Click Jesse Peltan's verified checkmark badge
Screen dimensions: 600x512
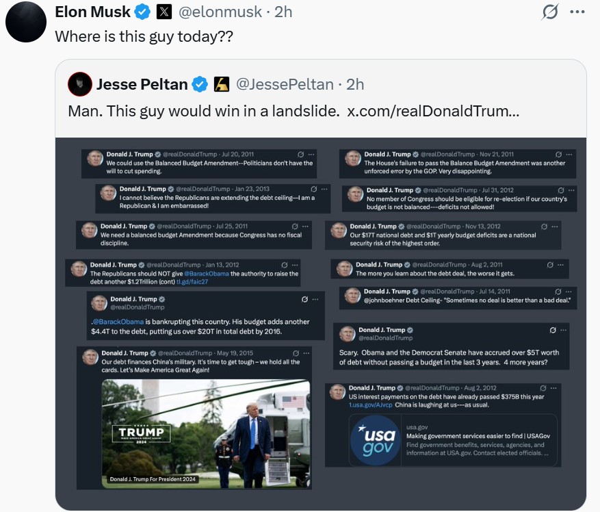[x=200, y=84]
